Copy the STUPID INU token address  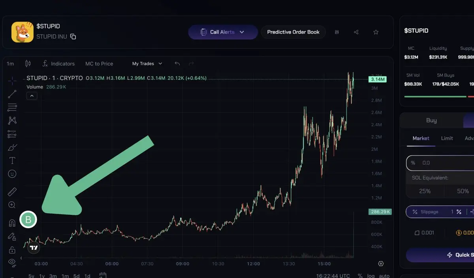(73, 37)
